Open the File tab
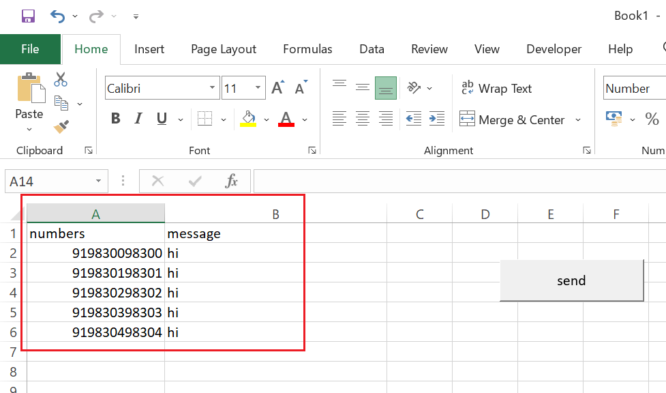 [30, 49]
